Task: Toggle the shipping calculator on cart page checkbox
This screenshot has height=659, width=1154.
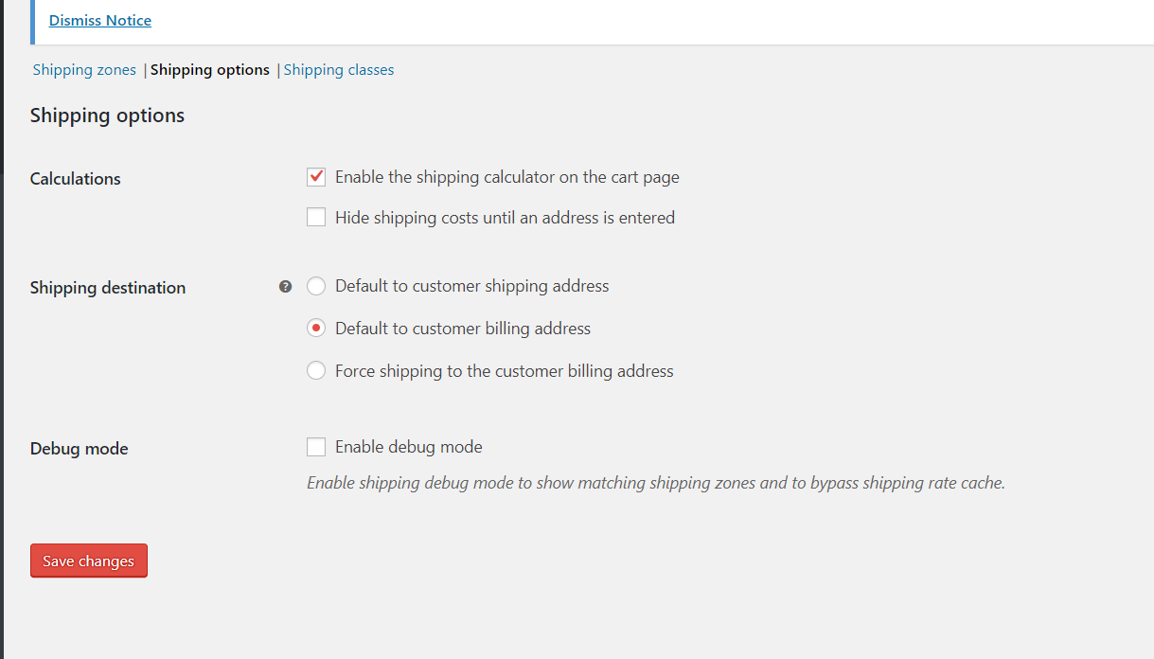Action: click(x=316, y=177)
